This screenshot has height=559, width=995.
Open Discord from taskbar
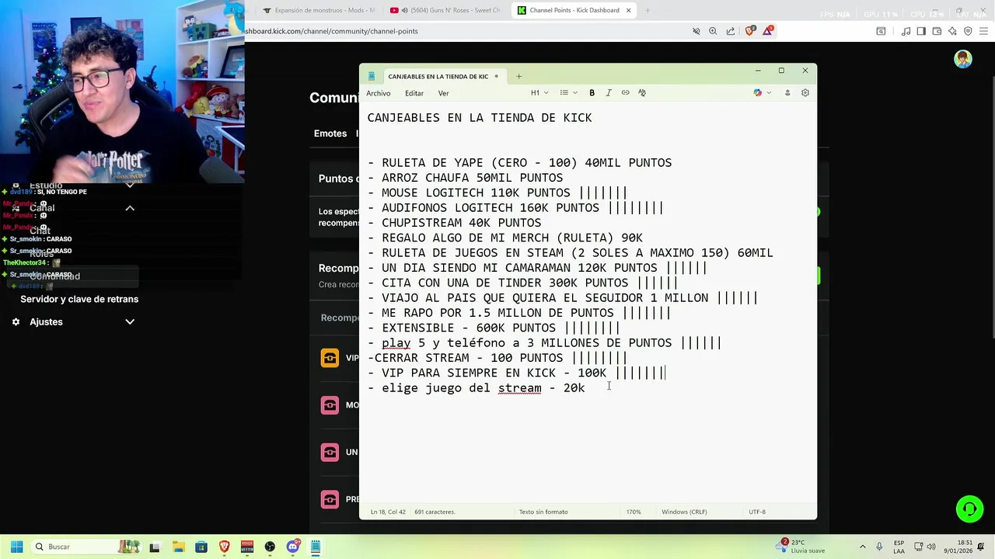[x=293, y=547]
